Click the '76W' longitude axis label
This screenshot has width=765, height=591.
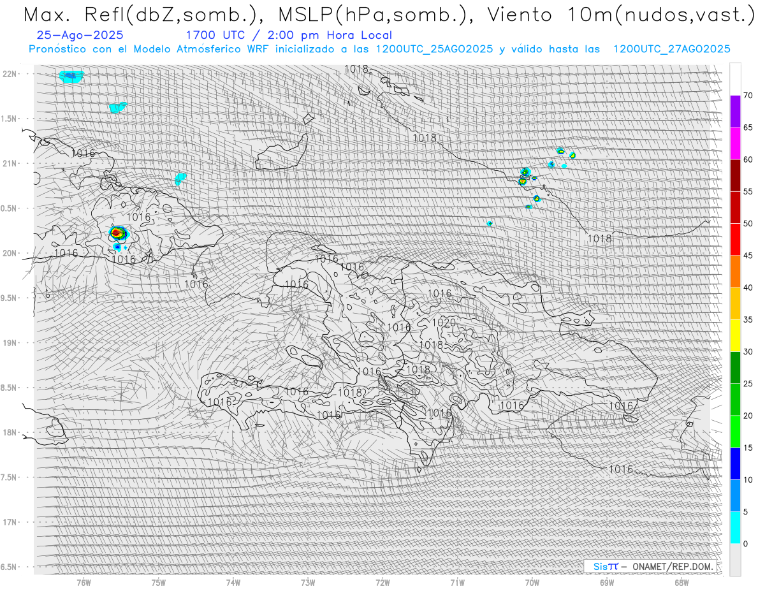(x=84, y=583)
